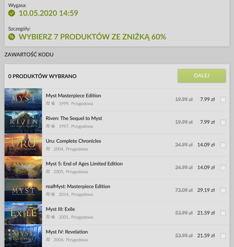Click Windows icon under realMyst: Masterpiece Edition

[x=48, y=194]
